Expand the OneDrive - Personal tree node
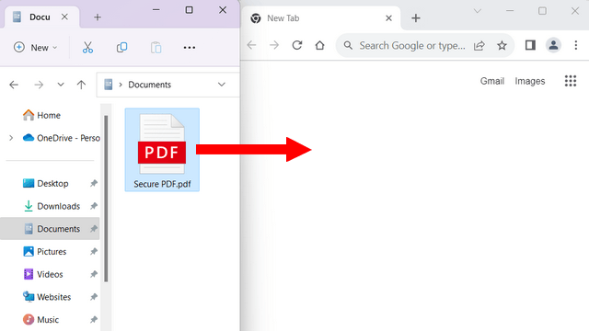 click(x=11, y=138)
